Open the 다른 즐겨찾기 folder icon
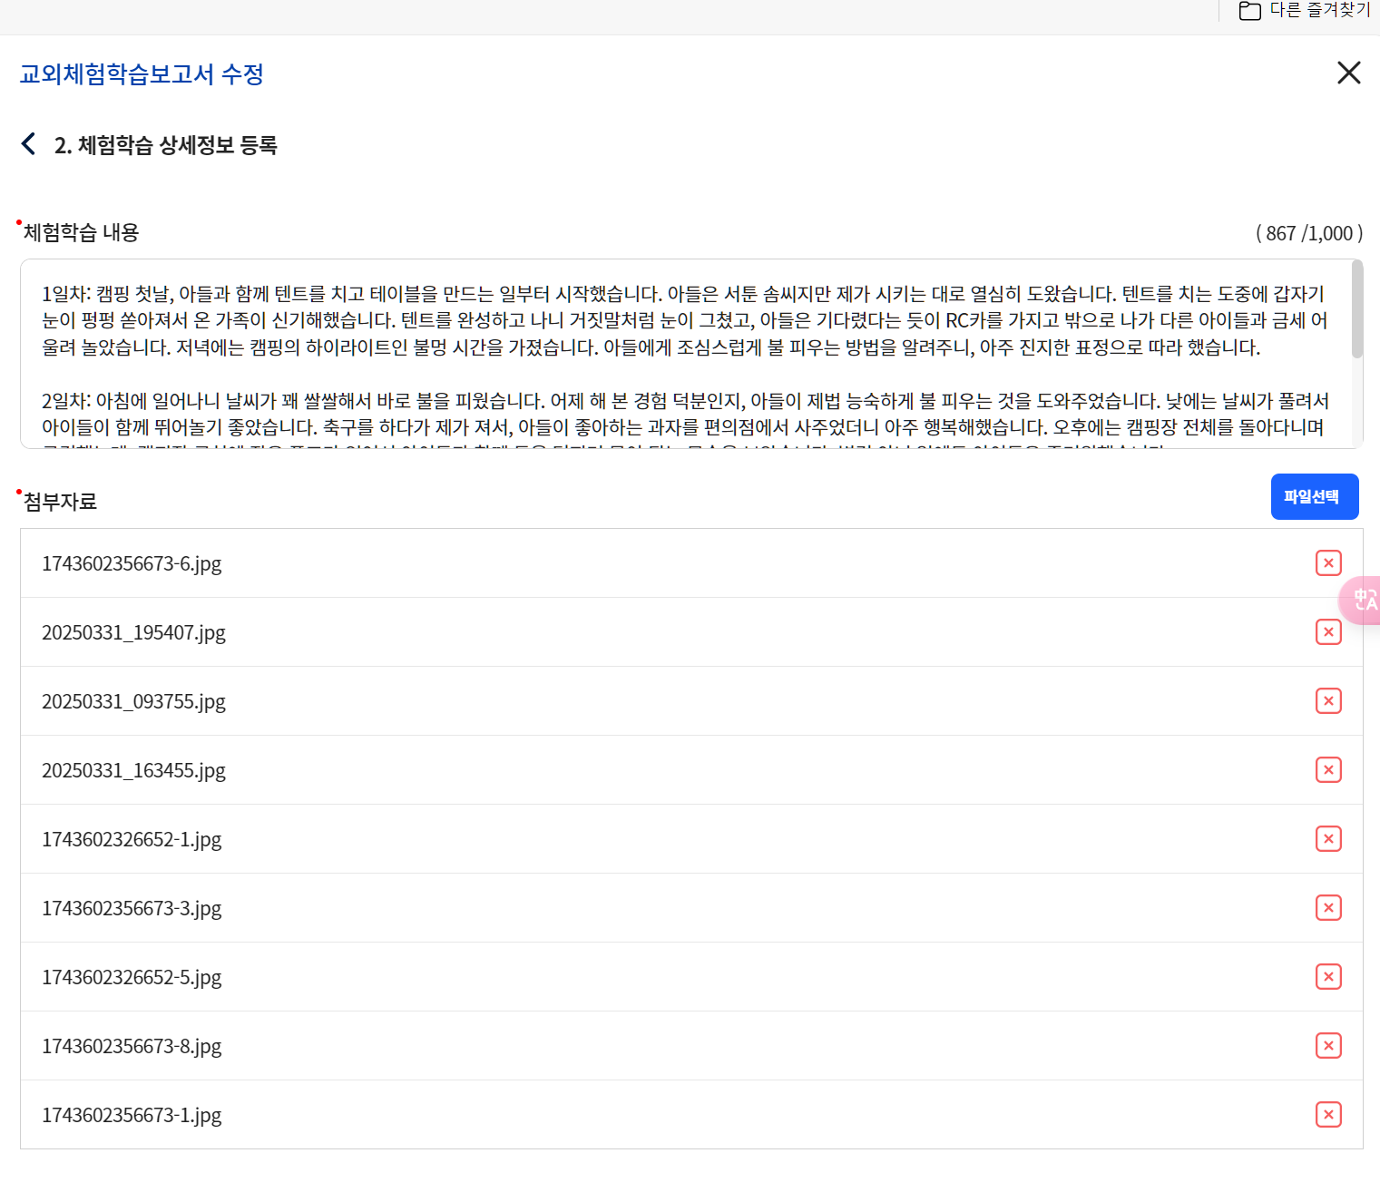The image size is (1380, 1202). click(x=1249, y=11)
